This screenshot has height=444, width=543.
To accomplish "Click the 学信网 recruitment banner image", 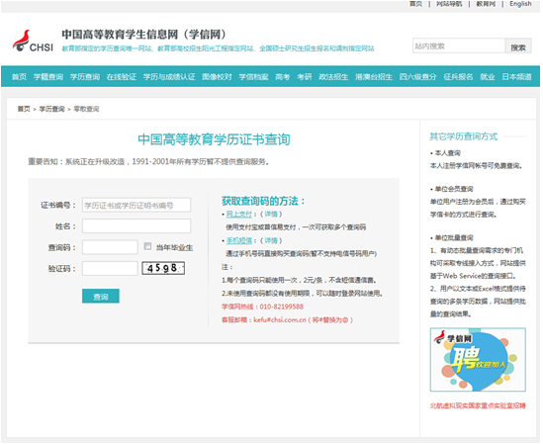I will click(478, 360).
